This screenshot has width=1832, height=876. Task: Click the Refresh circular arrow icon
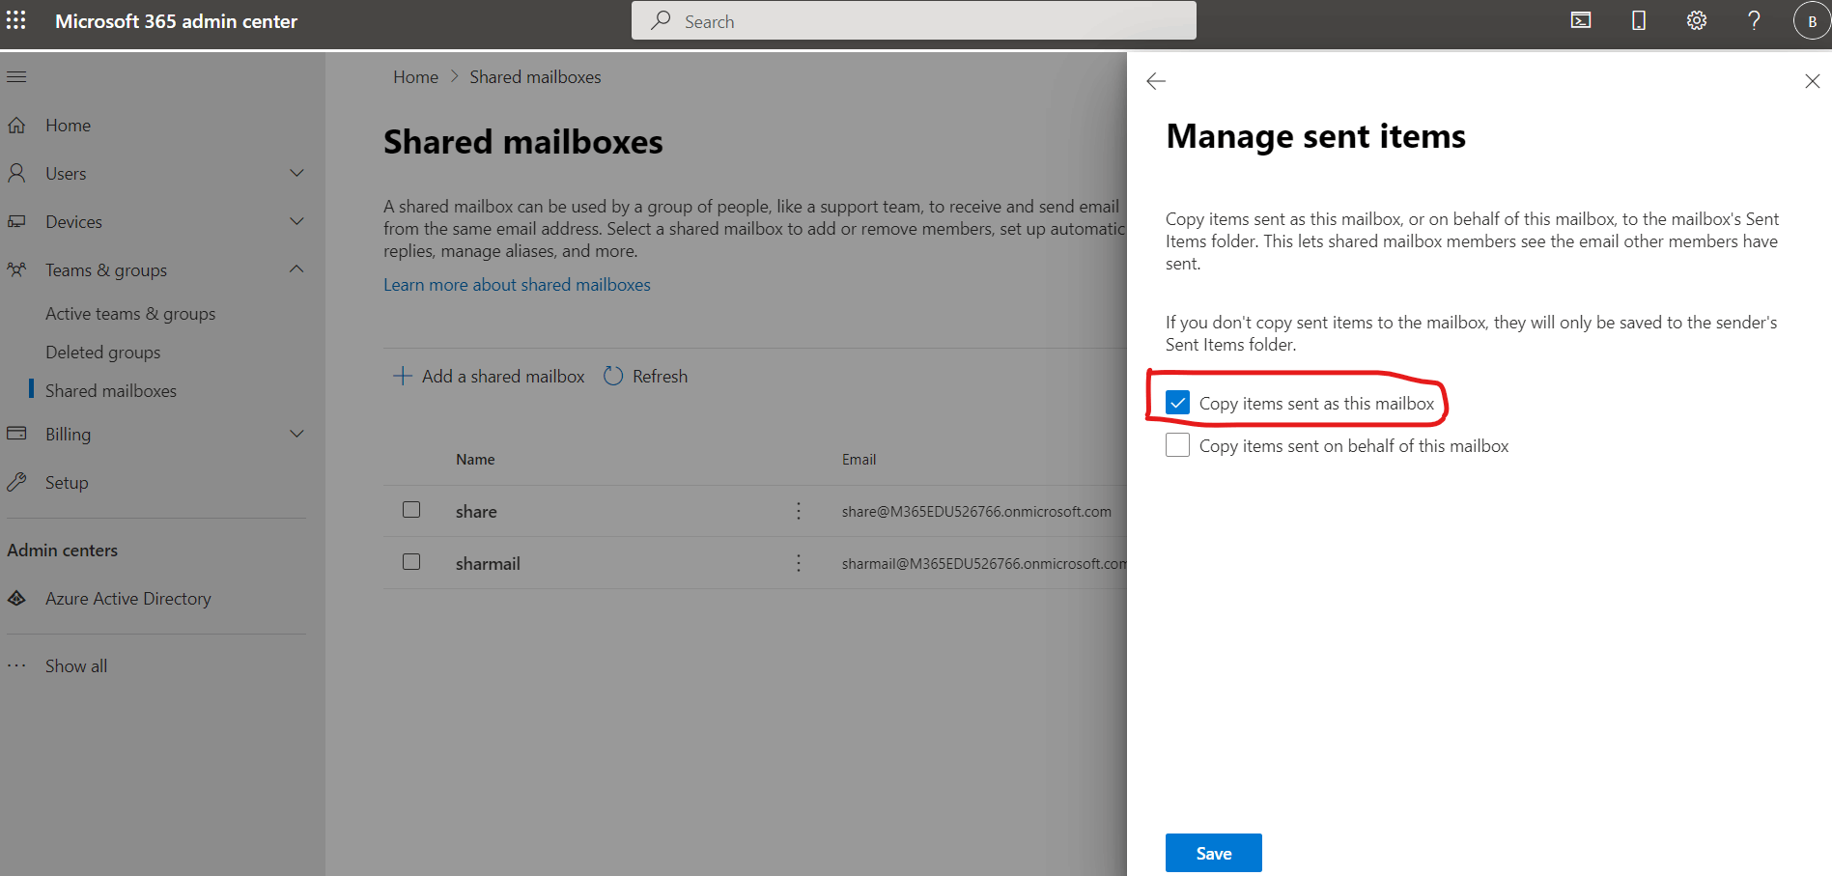(x=613, y=376)
